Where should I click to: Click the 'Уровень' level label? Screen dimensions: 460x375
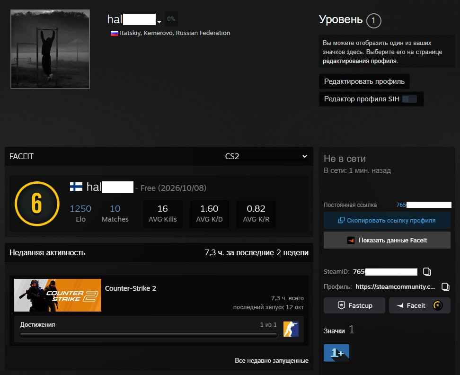[341, 20]
